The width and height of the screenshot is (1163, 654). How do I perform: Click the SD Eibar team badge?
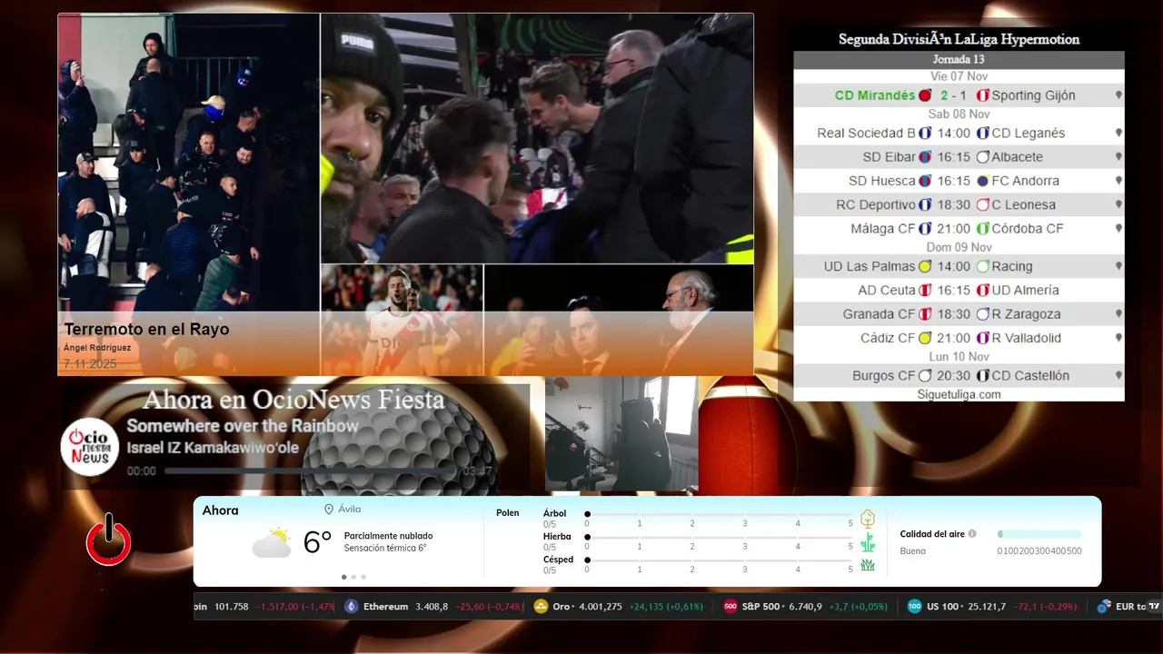point(925,157)
